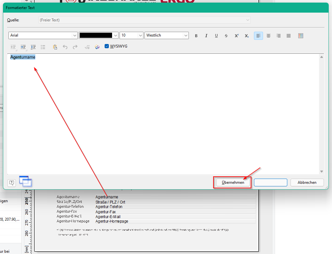The image size is (332, 254).
Task: Open font size dropdown showing 10
Action: [x=131, y=35]
